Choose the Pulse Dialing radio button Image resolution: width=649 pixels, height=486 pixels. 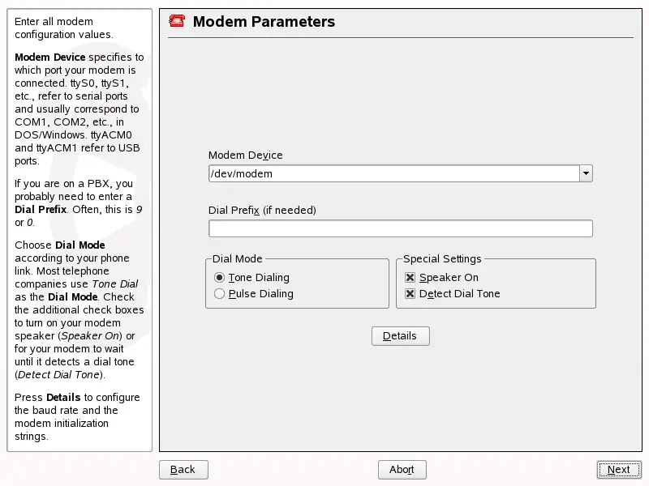click(x=220, y=294)
